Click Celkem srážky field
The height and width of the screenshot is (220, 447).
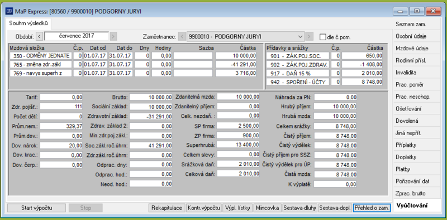point(335,126)
